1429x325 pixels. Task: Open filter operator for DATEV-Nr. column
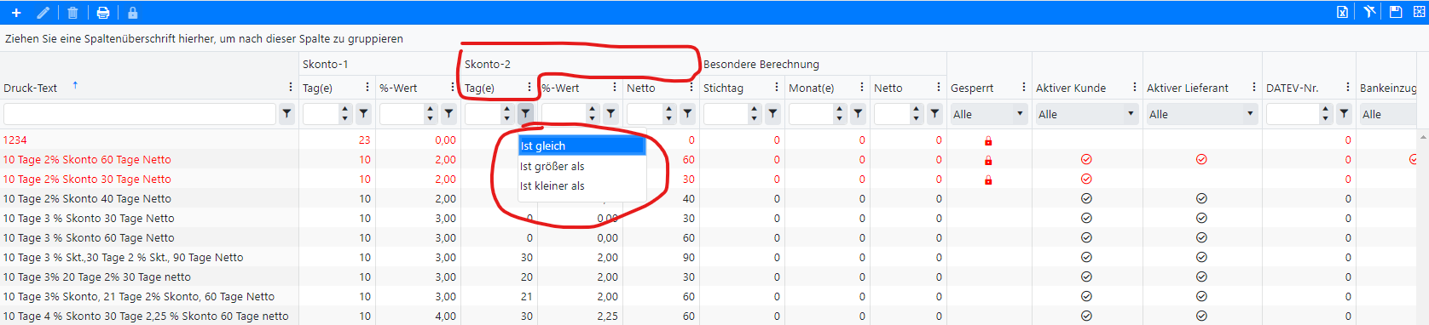point(1345,113)
